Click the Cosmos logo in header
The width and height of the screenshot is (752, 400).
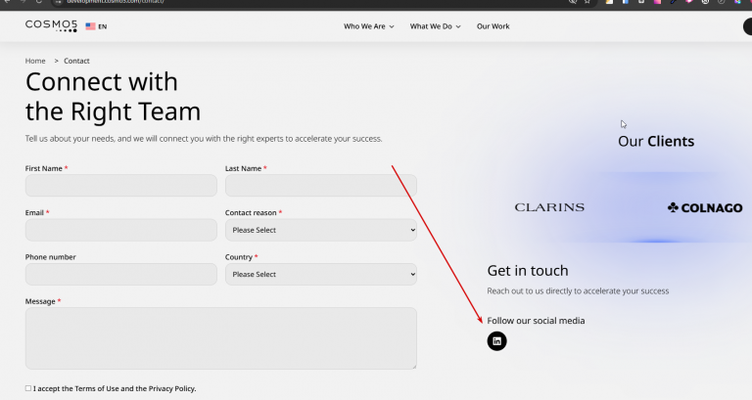point(51,25)
